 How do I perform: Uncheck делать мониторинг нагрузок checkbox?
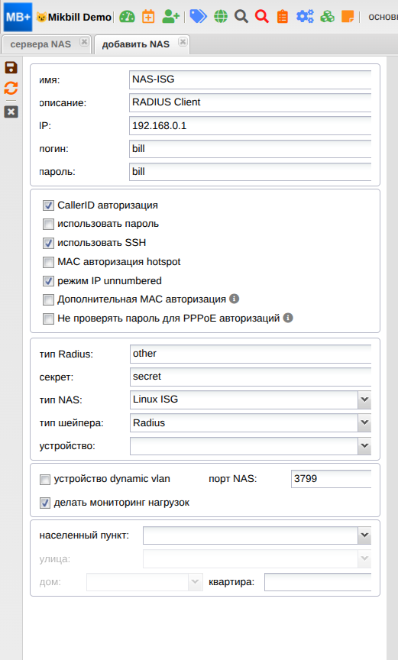click(45, 503)
